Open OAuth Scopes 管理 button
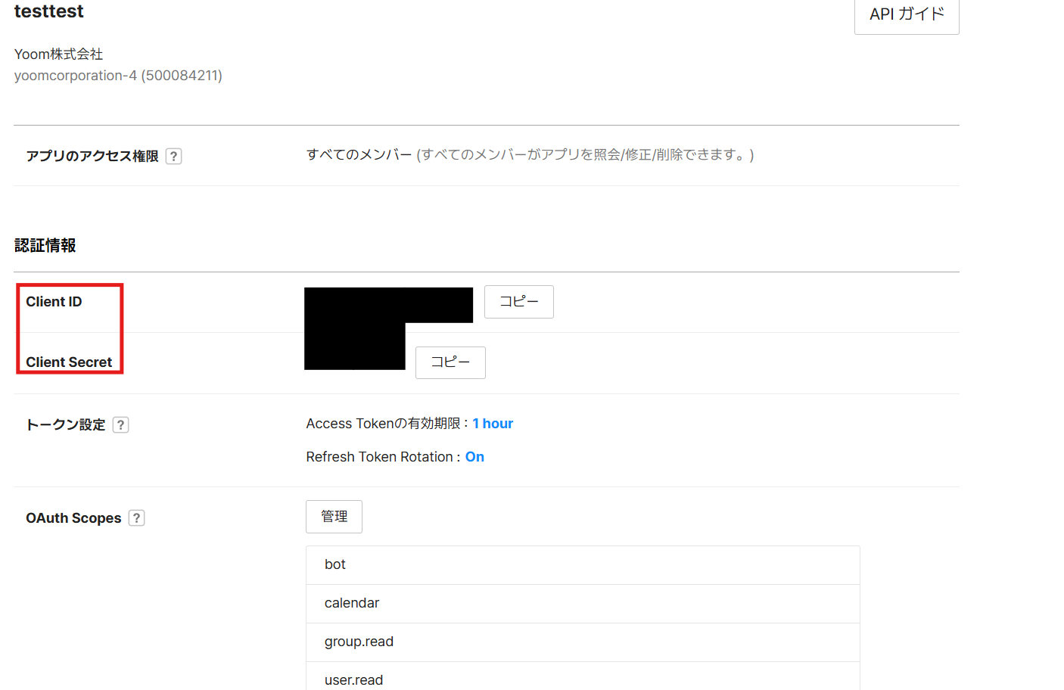 (x=334, y=517)
